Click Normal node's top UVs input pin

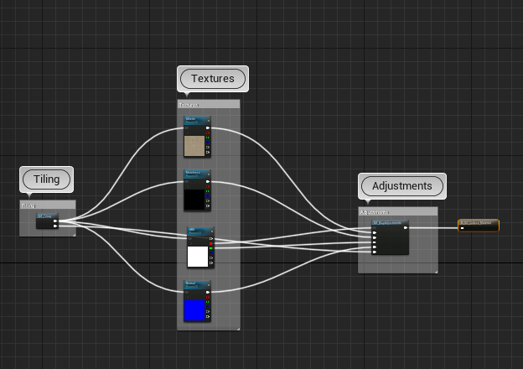(x=187, y=292)
